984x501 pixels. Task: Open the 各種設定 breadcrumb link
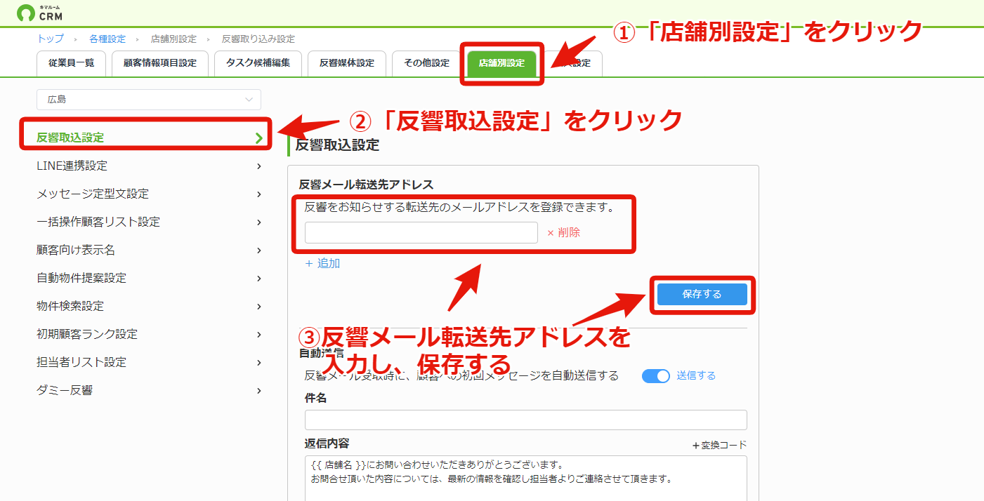point(107,39)
